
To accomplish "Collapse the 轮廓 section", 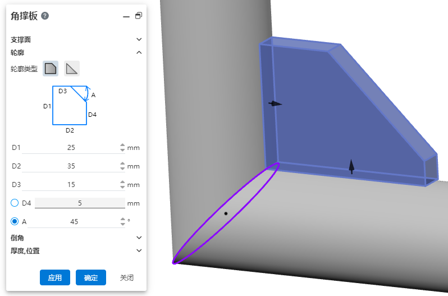I will coord(139,52).
